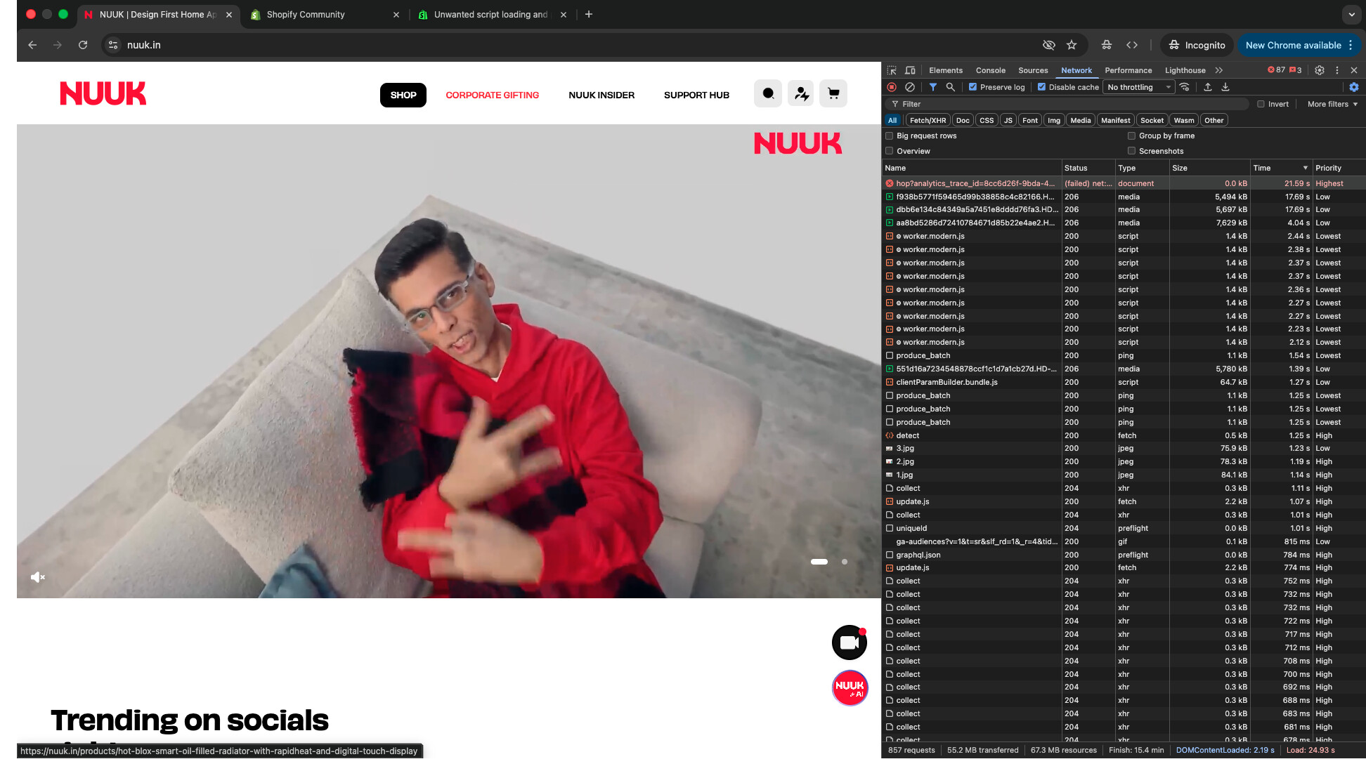
Task: Open the shopping cart icon
Action: (833, 93)
